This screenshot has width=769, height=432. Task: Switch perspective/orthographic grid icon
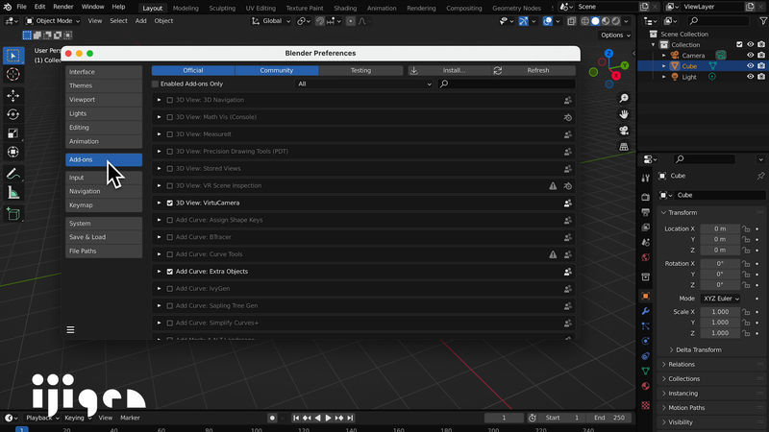[624, 147]
